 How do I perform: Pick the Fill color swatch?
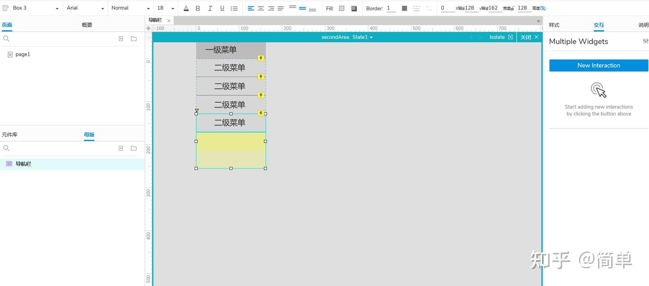coord(342,8)
